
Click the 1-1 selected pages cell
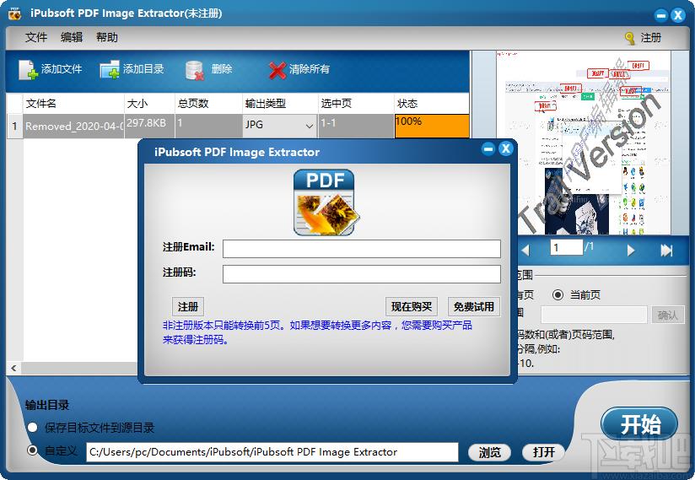click(x=356, y=126)
